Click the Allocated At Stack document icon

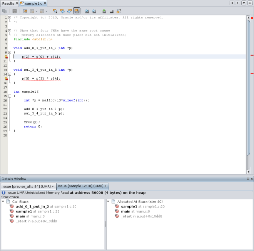(114, 201)
